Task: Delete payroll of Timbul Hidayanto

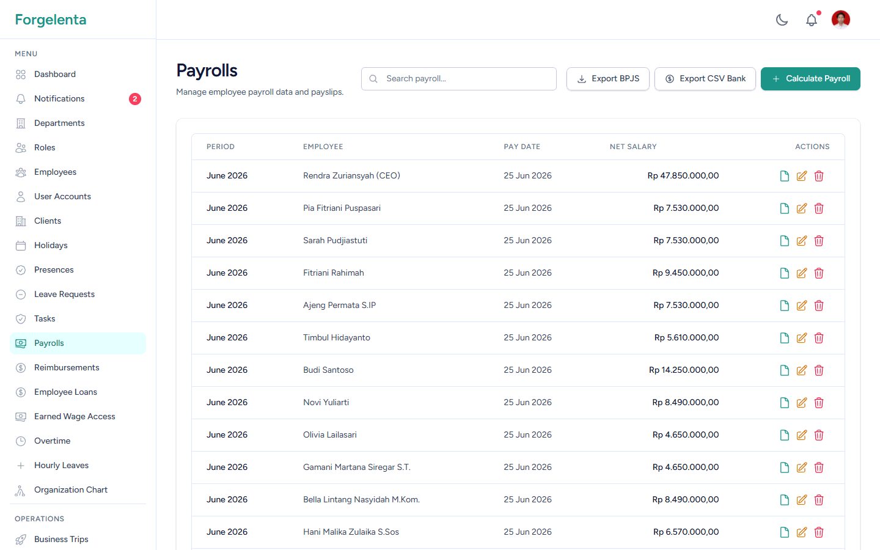Action: (819, 338)
